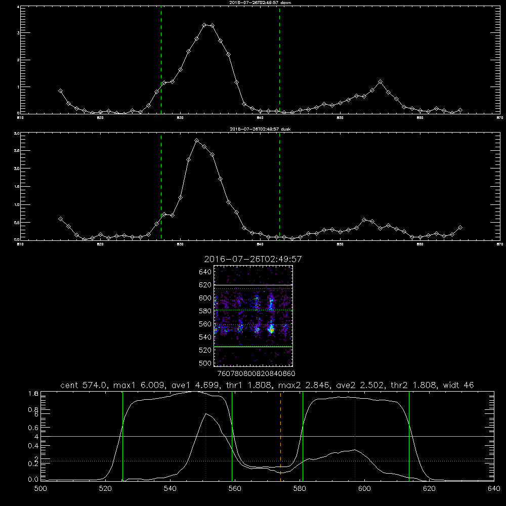Click the dusk plot's secondary peak near 853

(364, 220)
